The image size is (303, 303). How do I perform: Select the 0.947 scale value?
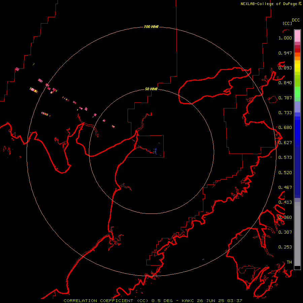[x=285, y=53]
